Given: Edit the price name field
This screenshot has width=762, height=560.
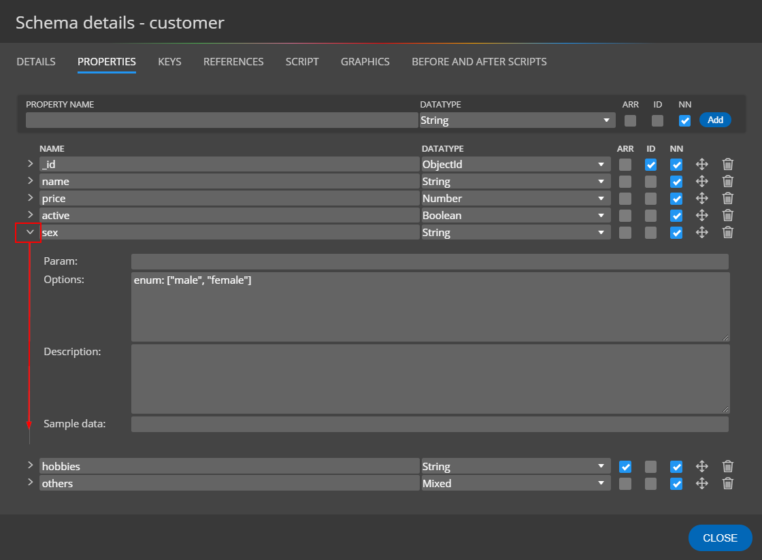Looking at the screenshot, I should (229, 198).
